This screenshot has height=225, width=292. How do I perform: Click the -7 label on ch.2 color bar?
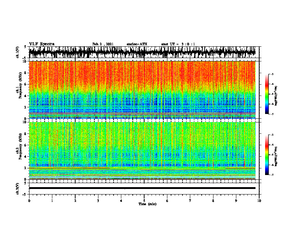[x=272, y=175]
